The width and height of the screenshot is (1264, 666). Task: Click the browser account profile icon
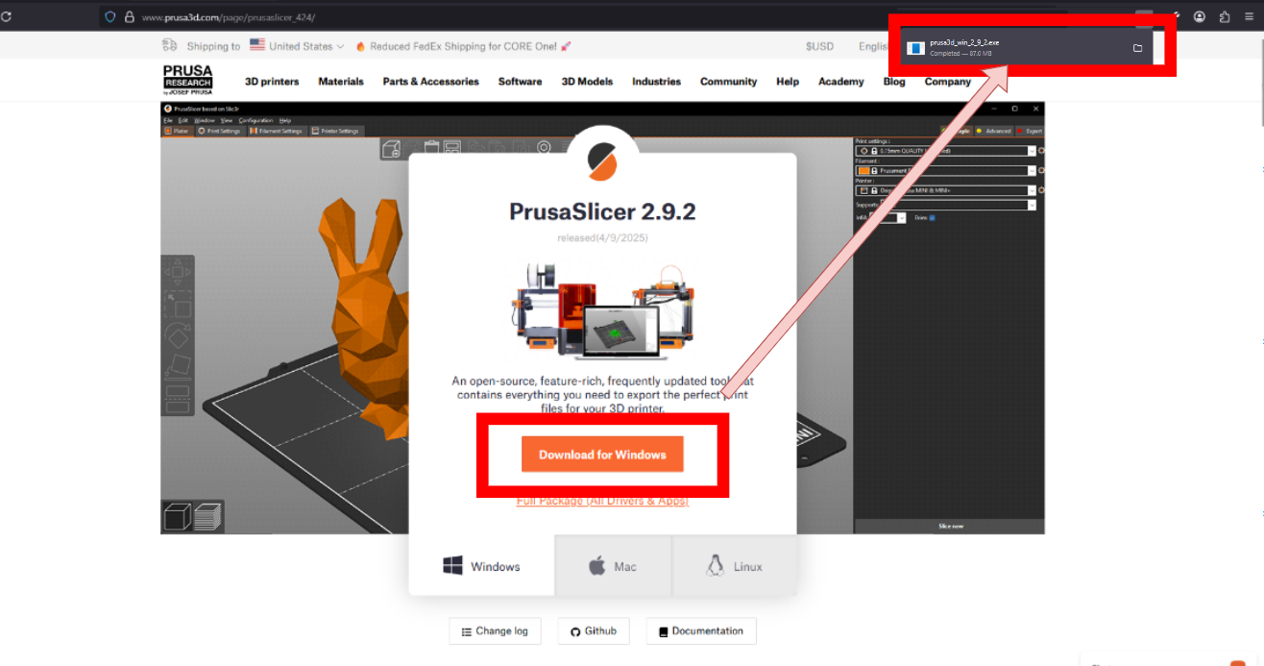pos(1200,17)
